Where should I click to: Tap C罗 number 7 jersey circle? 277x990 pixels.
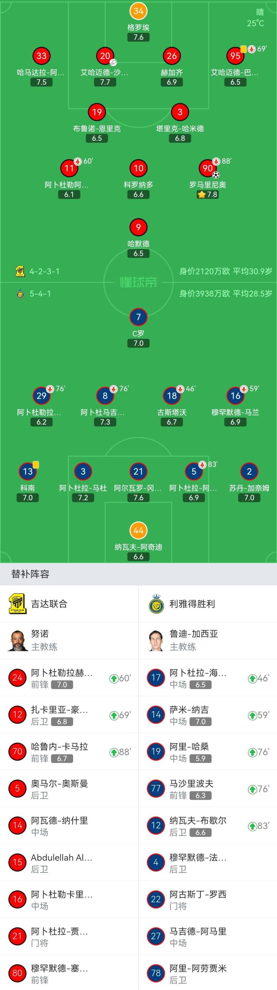(x=138, y=317)
